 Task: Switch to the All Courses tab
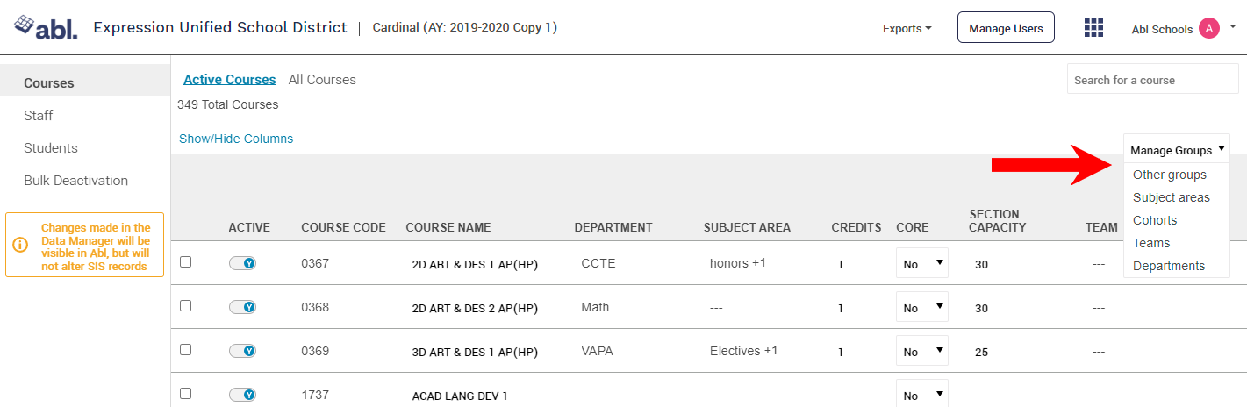322,80
